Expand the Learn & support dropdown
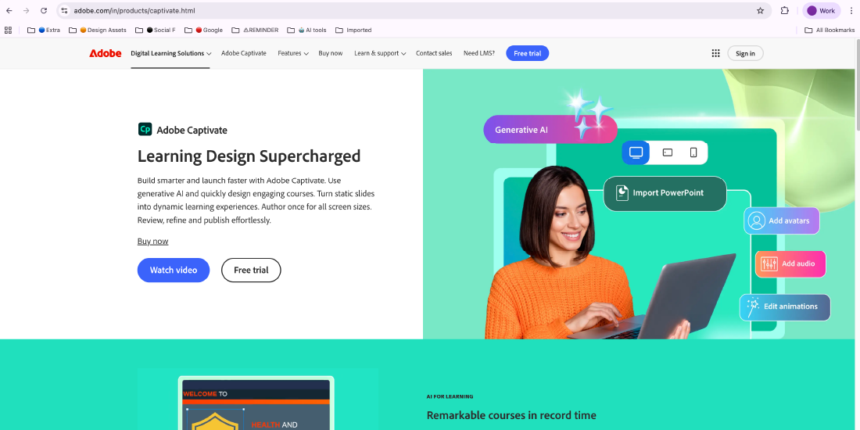This screenshot has width=860, height=430. pyautogui.click(x=380, y=53)
